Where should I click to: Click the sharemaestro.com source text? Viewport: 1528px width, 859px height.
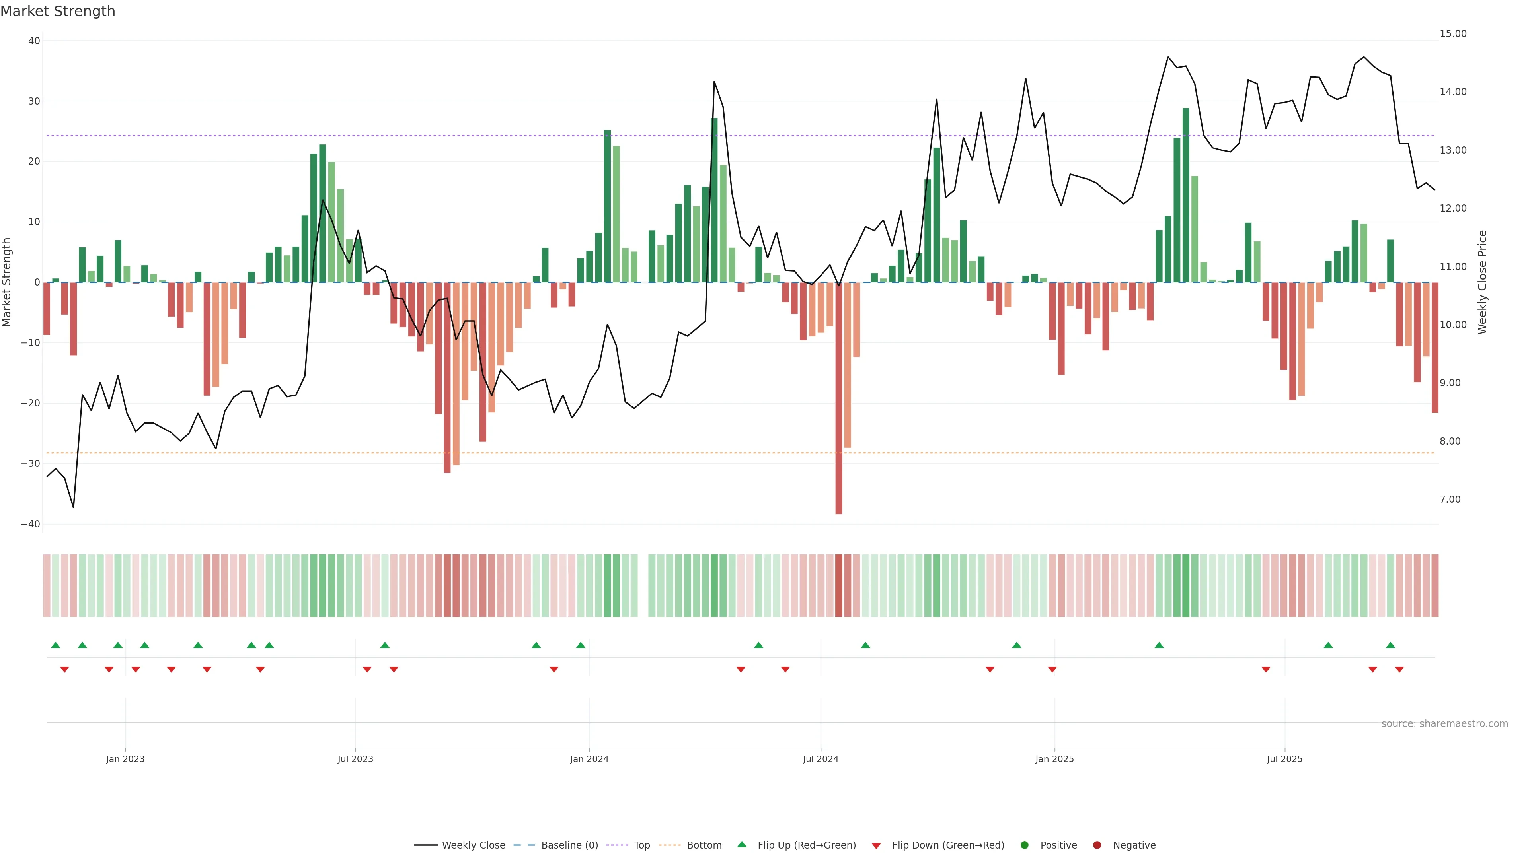(1444, 724)
